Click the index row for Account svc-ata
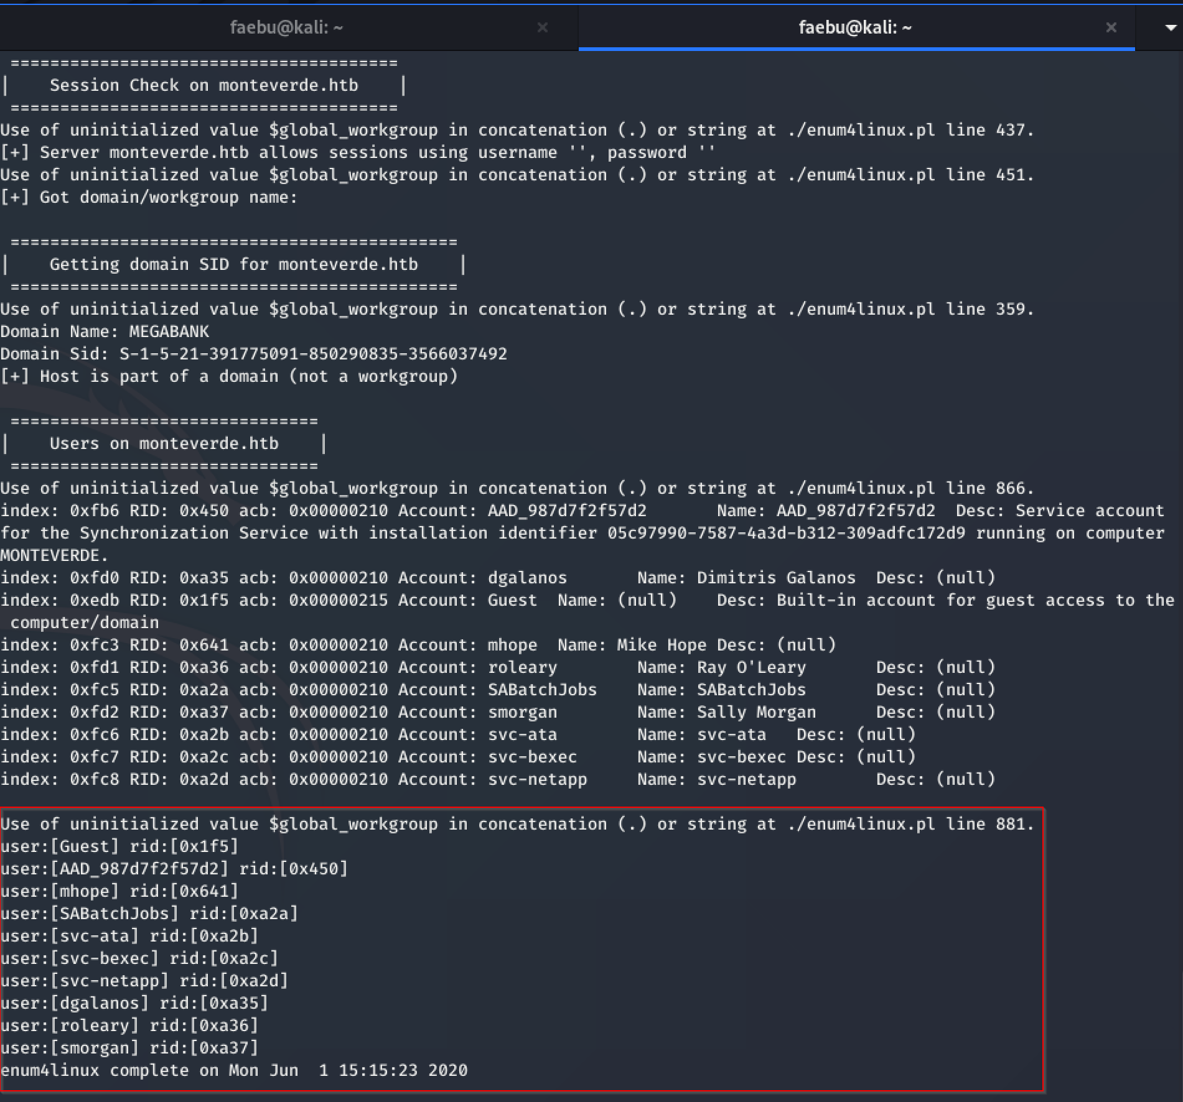 (x=458, y=734)
